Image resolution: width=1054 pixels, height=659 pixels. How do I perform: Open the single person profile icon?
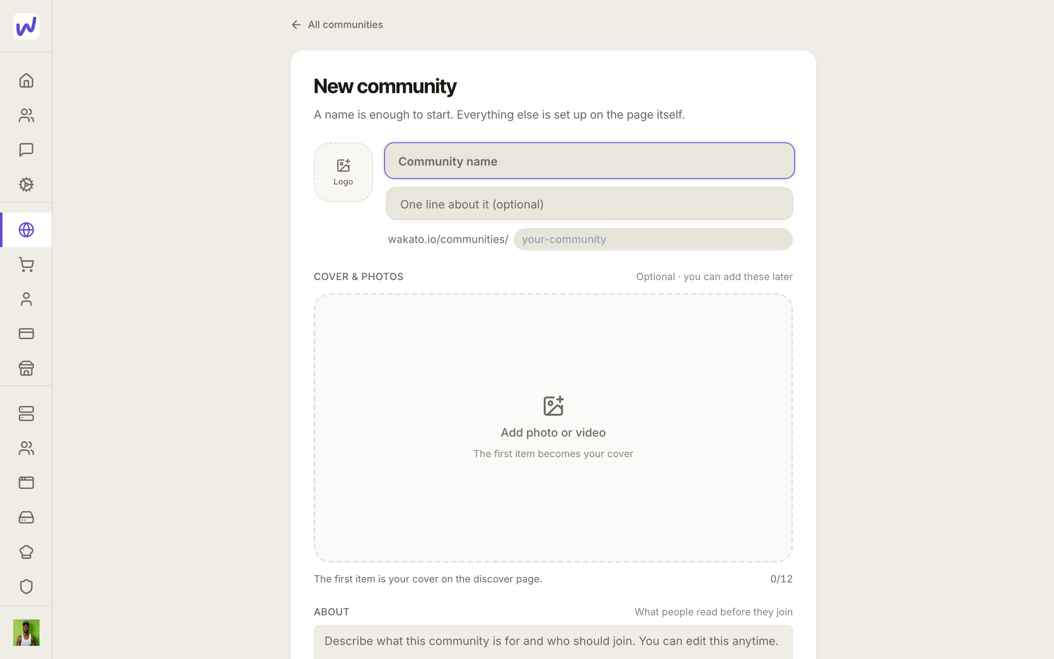click(x=26, y=299)
